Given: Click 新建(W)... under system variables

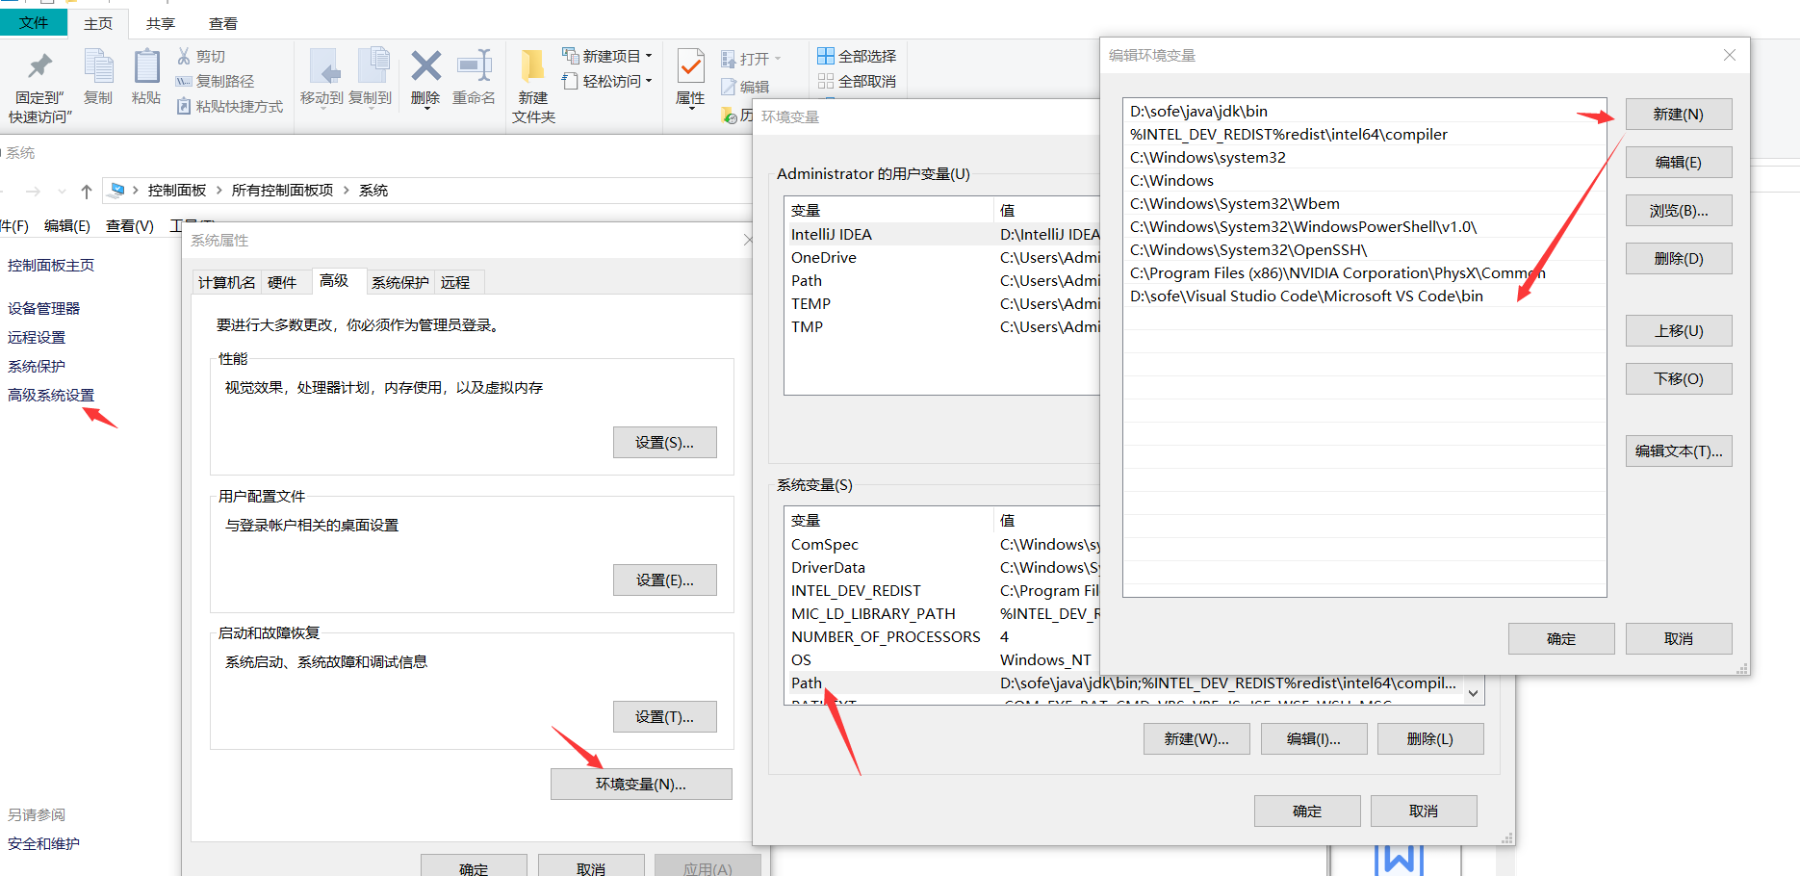Looking at the screenshot, I should click(x=1196, y=739).
